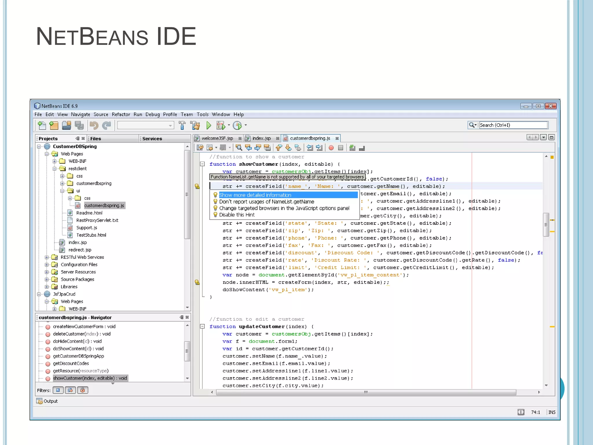Viewport: 593px width, 445px height.
Task: Open the Debug project dropdown arrow
Action: (x=229, y=125)
